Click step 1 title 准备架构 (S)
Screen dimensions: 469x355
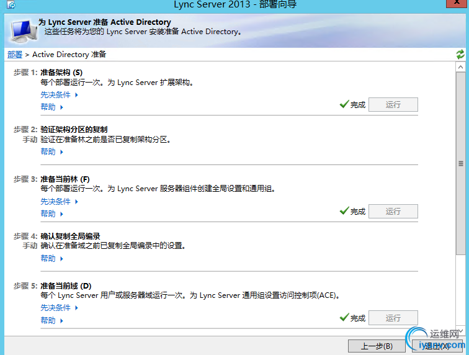click(61, 73)
